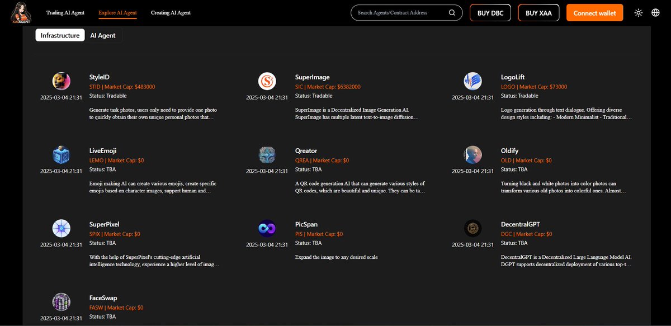Viewport: 671px width, 326px height.
Task: Open the SuperPixel agent avatar
Action: (x=62, y=228)
